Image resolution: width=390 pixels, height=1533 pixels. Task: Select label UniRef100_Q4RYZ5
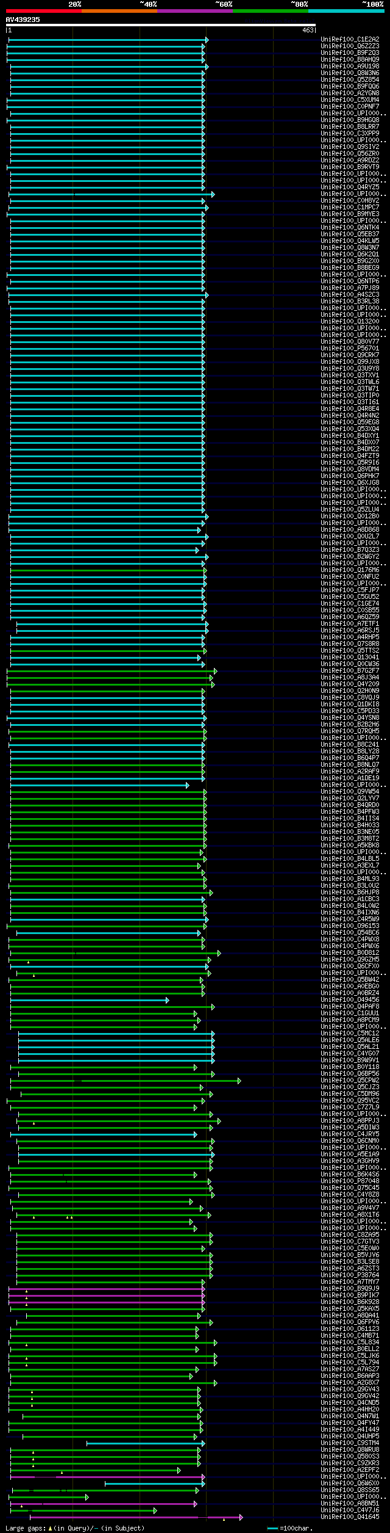[350, 187]
